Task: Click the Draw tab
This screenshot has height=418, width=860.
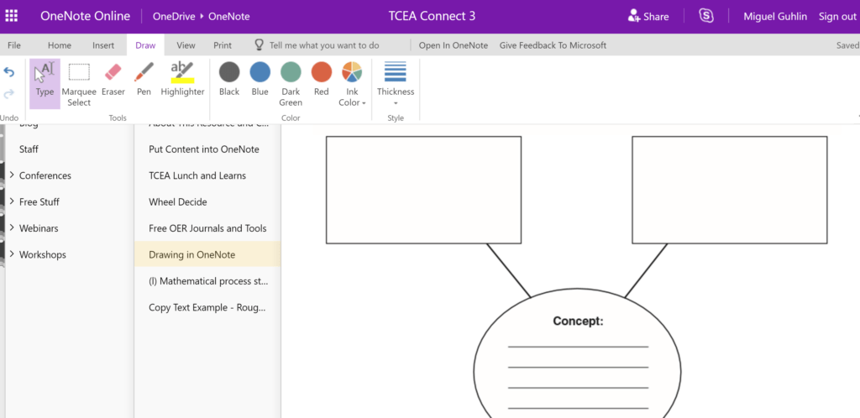Action: (x=145, y=45)
